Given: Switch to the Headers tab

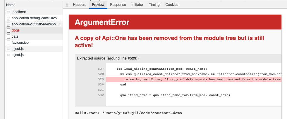Looking at the screenshot, I should pyautogui.click(x=80, y=5).
